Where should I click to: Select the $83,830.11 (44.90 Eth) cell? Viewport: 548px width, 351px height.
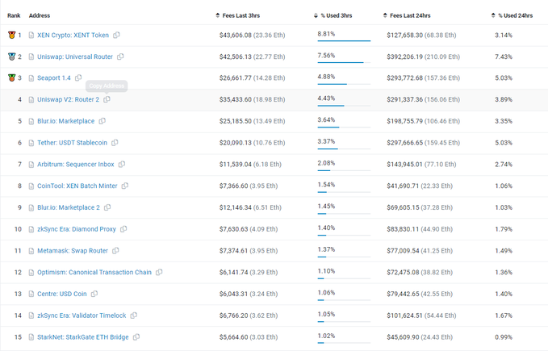click(x=420, y=229)
